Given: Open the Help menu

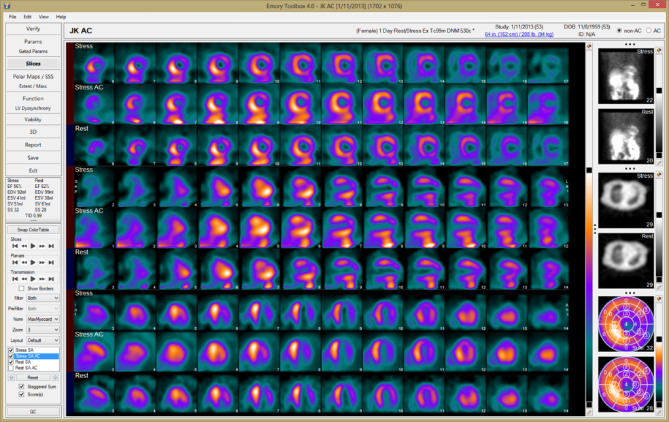Looking at the screenshot, I should click(x=61, y=16).
